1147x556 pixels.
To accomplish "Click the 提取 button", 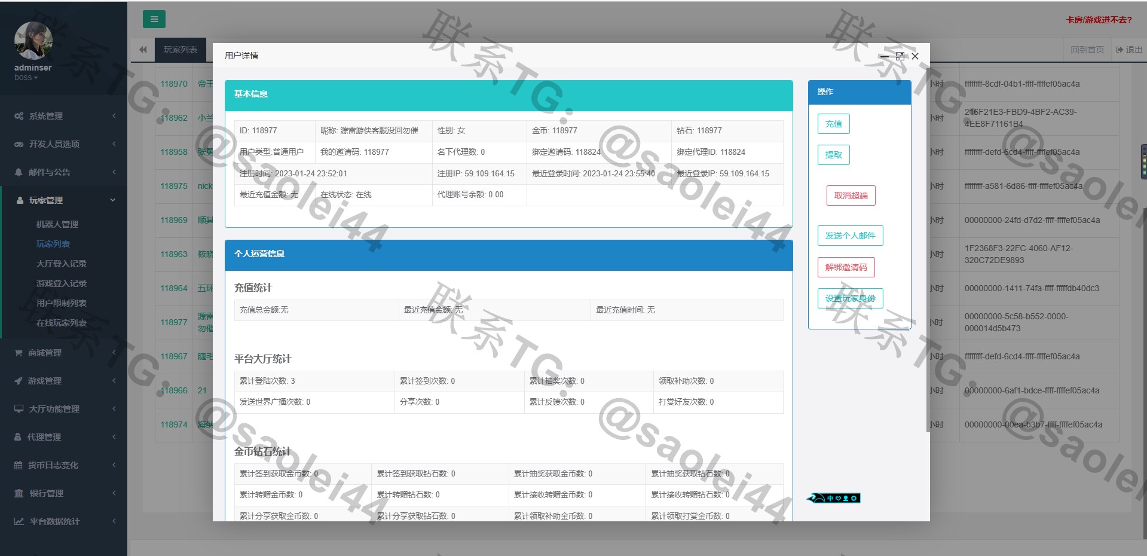I will [834, 155].
